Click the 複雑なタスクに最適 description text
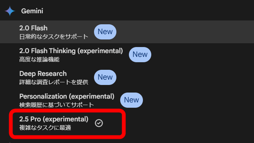 tap(45, 128)
